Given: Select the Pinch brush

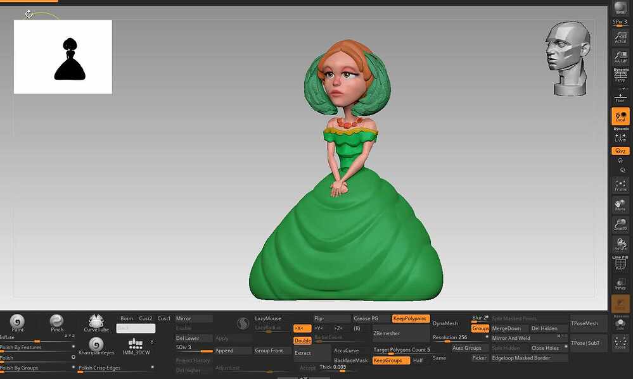Looking at the screenshot, I should pos(57,321).
